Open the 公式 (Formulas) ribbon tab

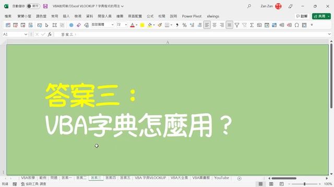pos(150,16)
